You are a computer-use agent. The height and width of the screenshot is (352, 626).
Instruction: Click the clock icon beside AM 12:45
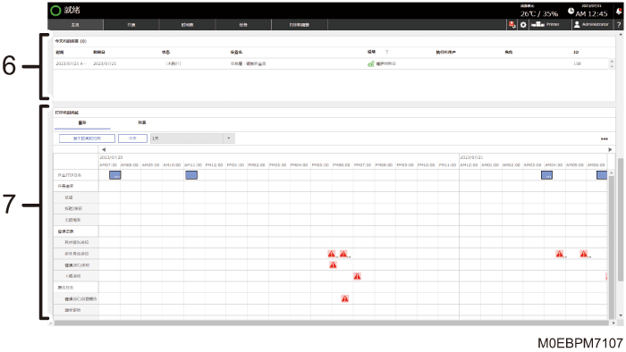point(571,11)
